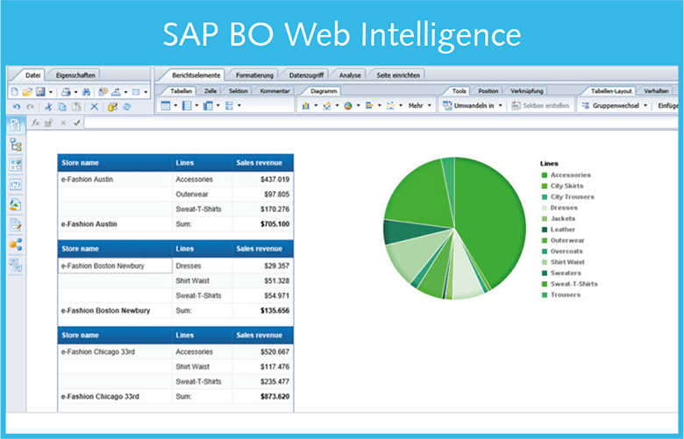Open the Mehr charts dropdown
Viewport: 684px width, 439px height.
[x=420, y=105]
